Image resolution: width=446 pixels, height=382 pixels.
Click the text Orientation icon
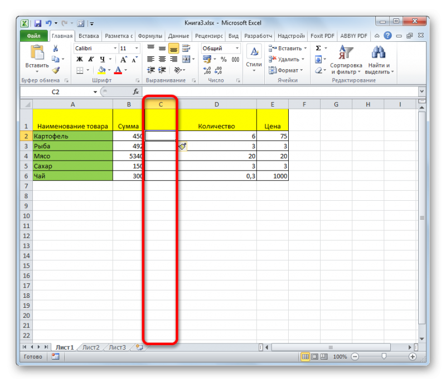coord(178,70)
